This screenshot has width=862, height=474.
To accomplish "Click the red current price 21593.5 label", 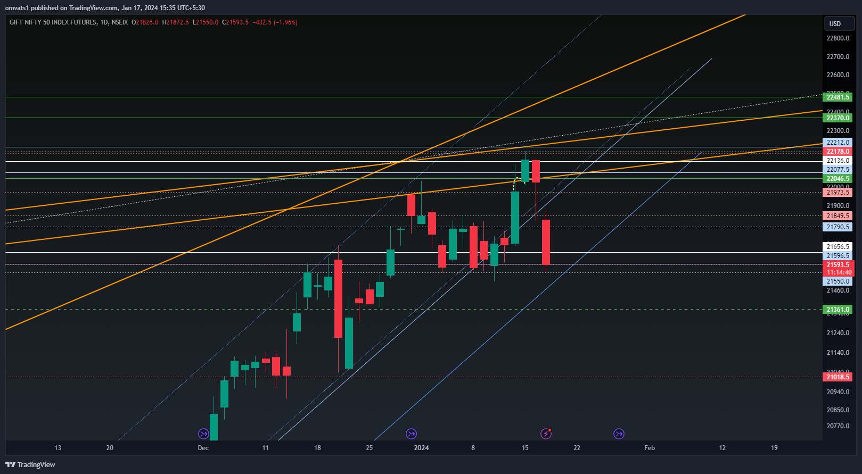I will pyautogui.click(x=838, y=265).
